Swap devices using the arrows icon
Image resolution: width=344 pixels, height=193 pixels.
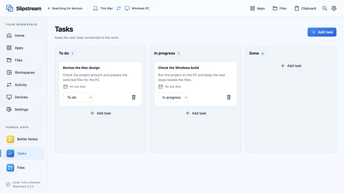pos(119,8)
